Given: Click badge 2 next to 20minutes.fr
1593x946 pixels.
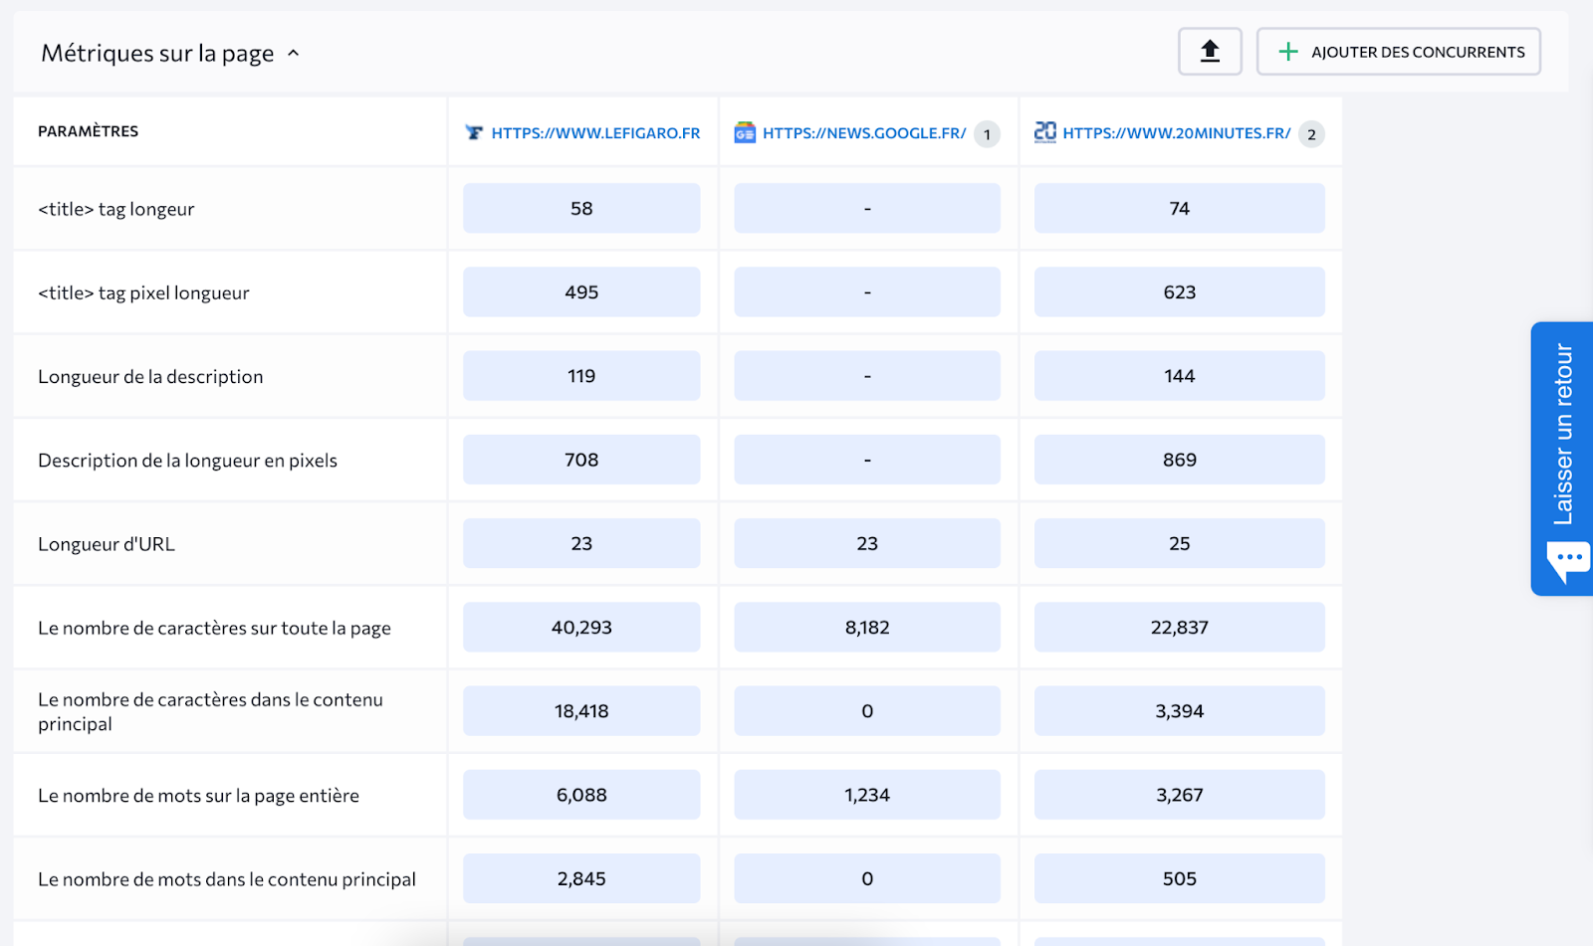Looking at the screenshot, I should 1311,134.
